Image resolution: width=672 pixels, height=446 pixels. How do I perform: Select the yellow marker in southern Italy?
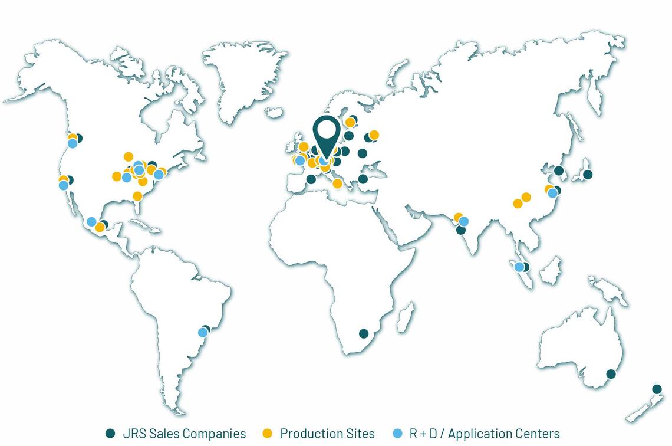click(x=337, y=183)
